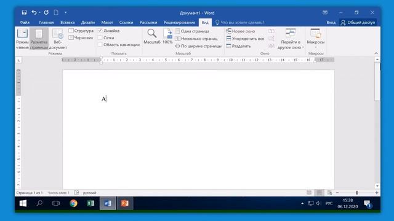Select Режим чтения view mode
394x221 pixels.
pos(22,39)
